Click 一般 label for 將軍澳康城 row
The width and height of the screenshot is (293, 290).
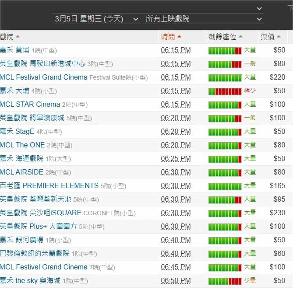coord(250,118)
